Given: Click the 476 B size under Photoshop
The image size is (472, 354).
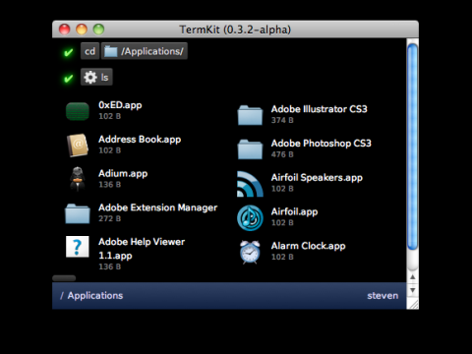Looking at the screenshot, I should [282, 154].
